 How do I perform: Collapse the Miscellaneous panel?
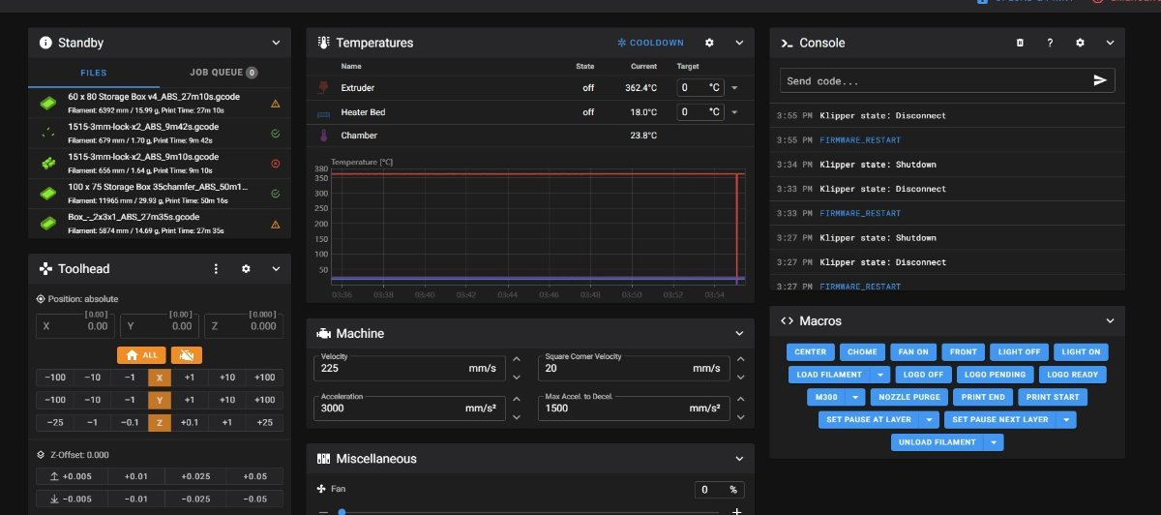(x=739, y=458)
